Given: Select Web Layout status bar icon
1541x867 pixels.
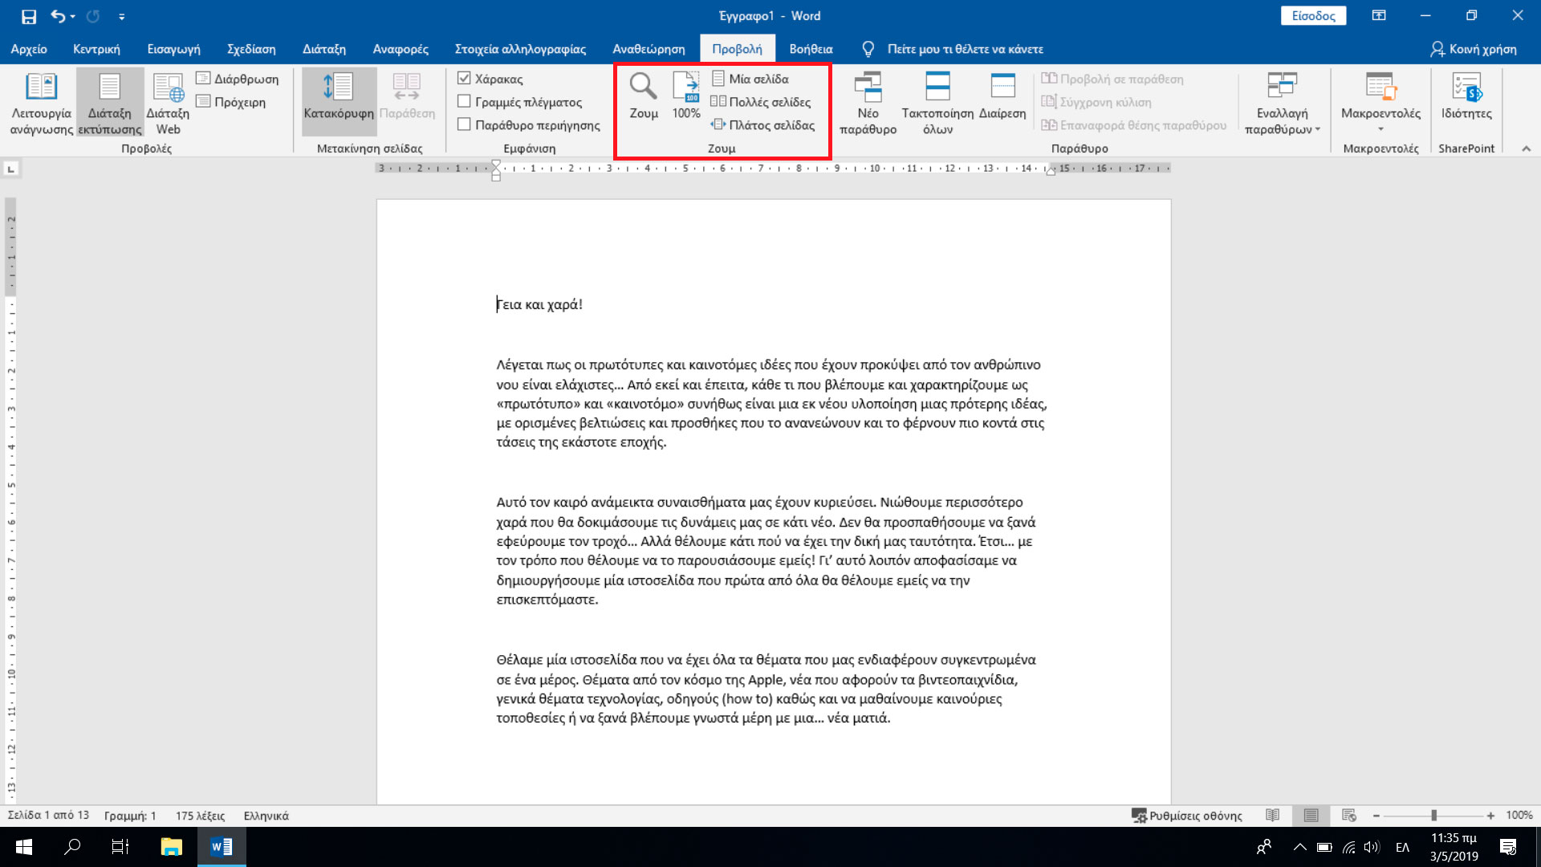Looking at the screenshot, I should click(1349, 816).
